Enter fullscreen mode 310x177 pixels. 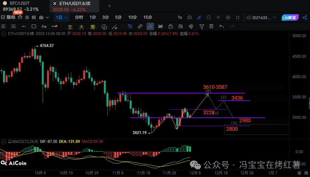pos(238,17)
